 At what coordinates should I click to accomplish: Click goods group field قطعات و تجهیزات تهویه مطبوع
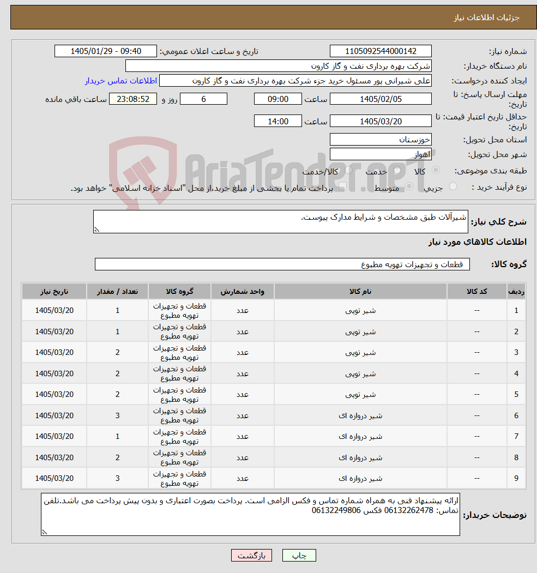pyautogui.click(x=282, y=264)
